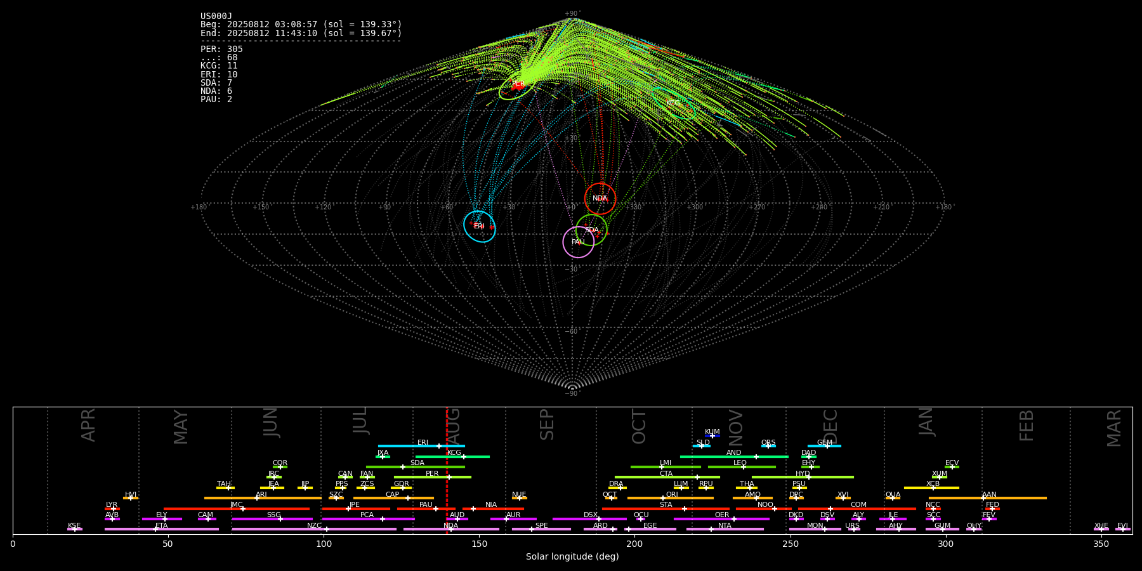Click the pink PAU radiant circle on sky map

tap(579, 242)
